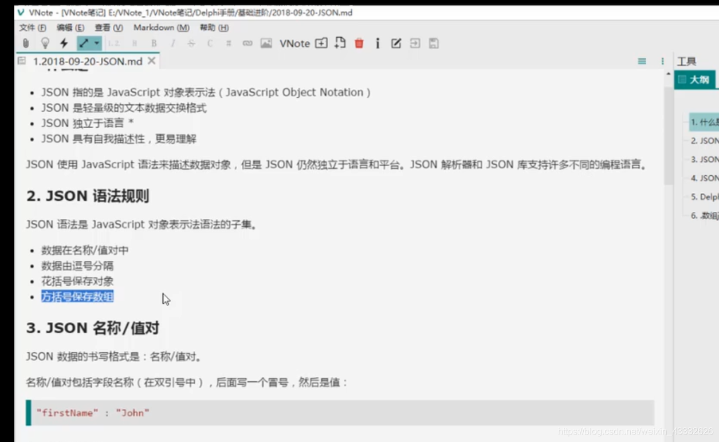Open the note info icon

[377, 43]
